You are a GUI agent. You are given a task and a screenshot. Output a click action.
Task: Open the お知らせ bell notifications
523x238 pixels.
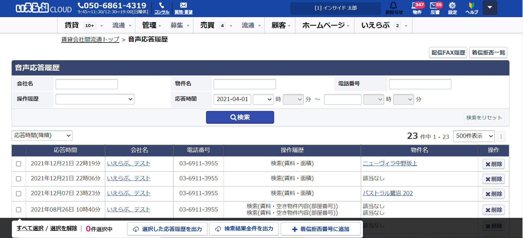coord(394,8)
